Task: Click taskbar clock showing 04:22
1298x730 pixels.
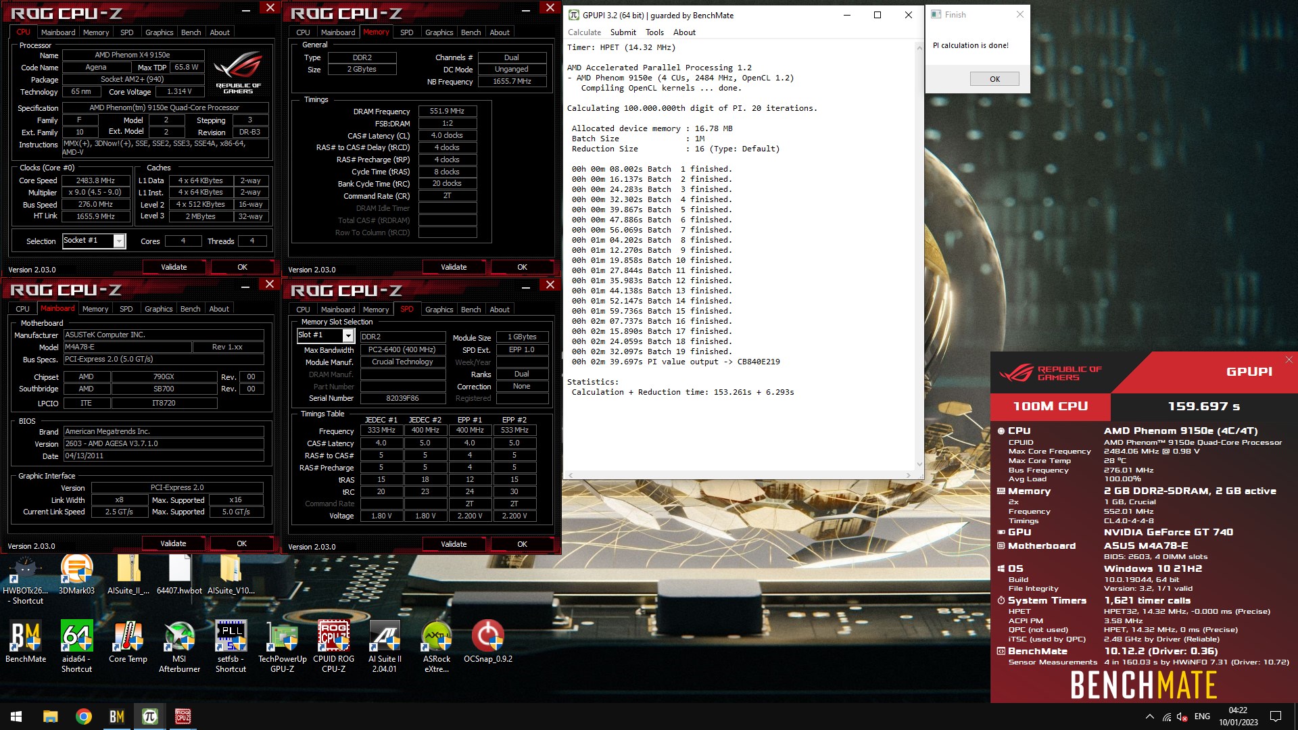Action: [x=1238, y=716]
